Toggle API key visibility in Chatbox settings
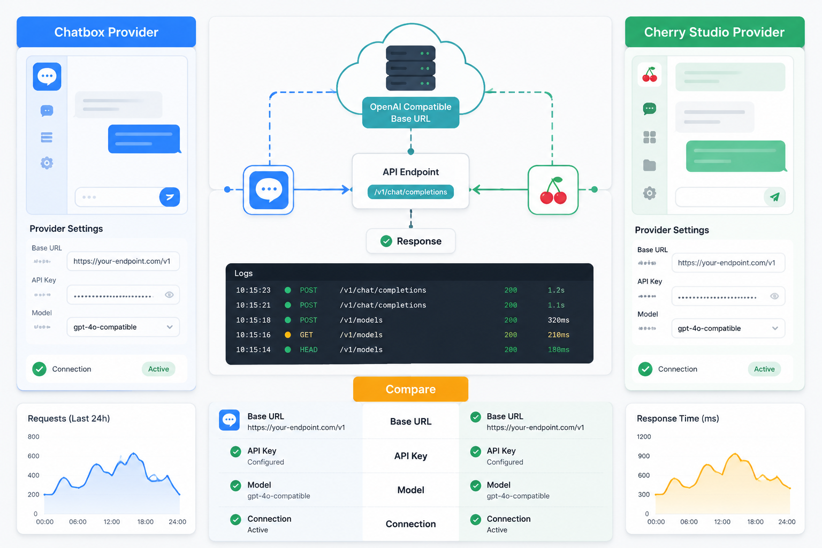The image size is (822, 548). coord(169,295)
